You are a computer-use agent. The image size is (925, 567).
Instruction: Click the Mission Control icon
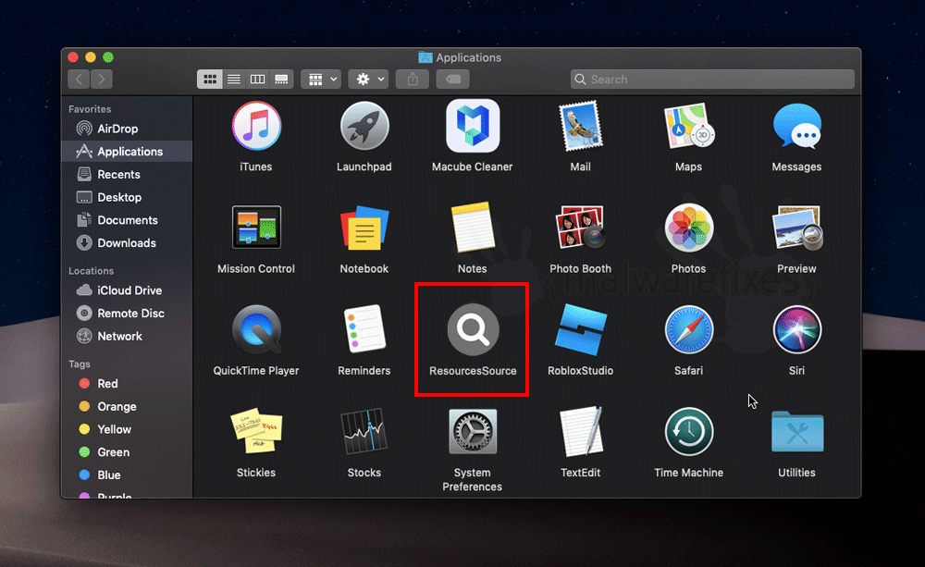point(256,228)
